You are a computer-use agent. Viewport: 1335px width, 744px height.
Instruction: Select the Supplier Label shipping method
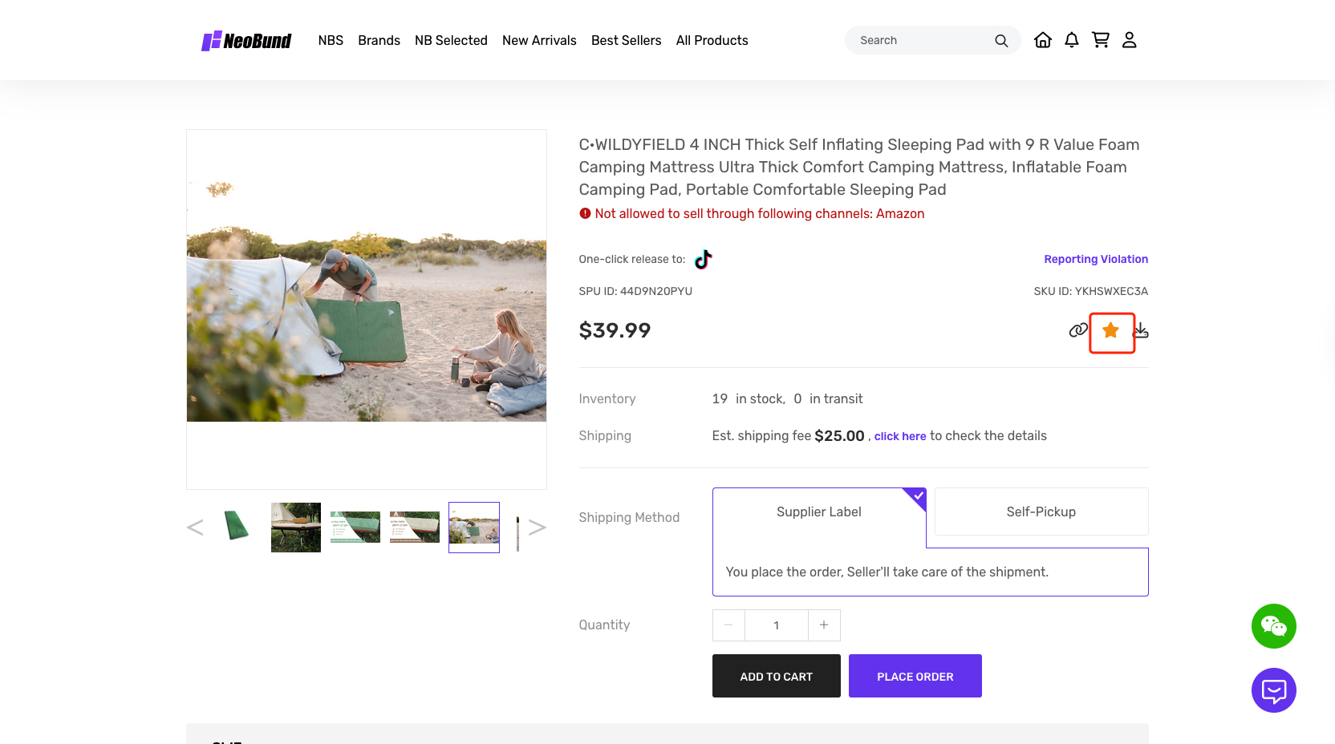click(x=818, y=511)
